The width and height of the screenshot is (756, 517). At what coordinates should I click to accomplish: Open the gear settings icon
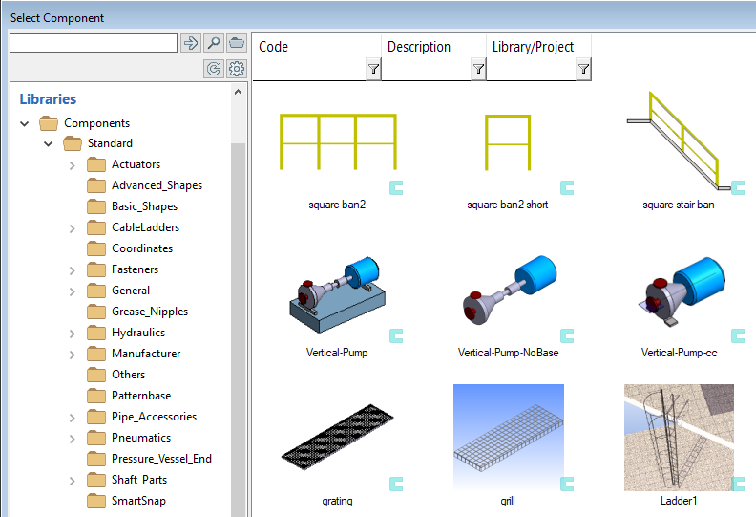[x=237, y=68]
